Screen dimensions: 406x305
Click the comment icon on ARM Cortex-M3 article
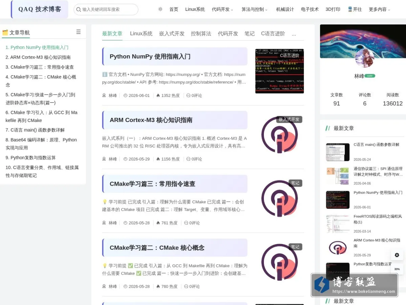[188, 159]
